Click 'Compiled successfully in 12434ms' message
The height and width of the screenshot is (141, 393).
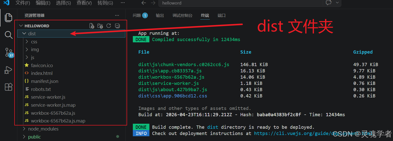point(196,40)
